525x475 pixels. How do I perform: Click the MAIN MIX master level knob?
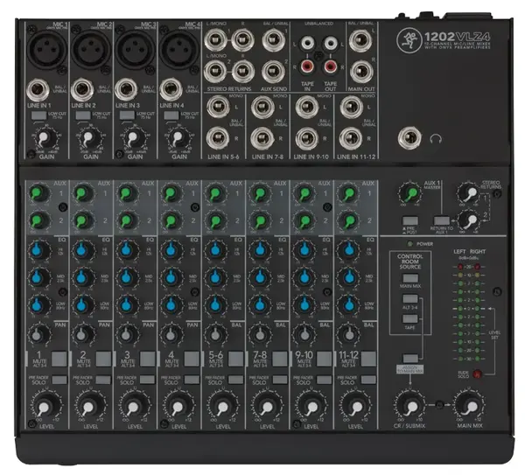(x=470, y=405)
